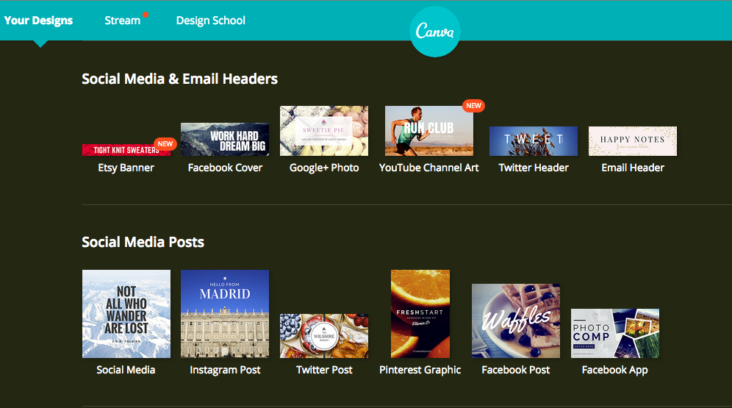Switch to the Stream tab
Image resolution: width=732 pixels, height=408 pixels.
(x=122, y=21)
